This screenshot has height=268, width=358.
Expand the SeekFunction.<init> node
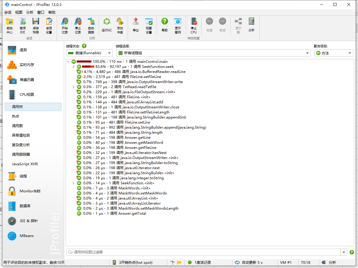(x=73, y=183)
